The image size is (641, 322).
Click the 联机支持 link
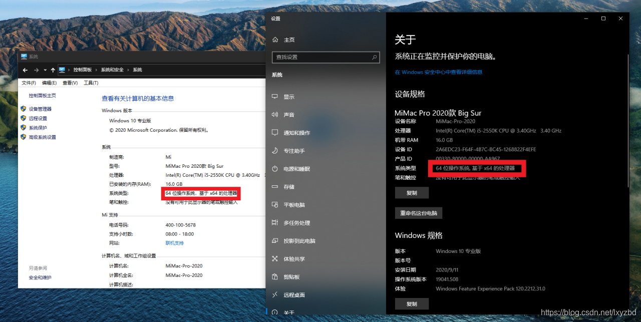tap(174, 242)
